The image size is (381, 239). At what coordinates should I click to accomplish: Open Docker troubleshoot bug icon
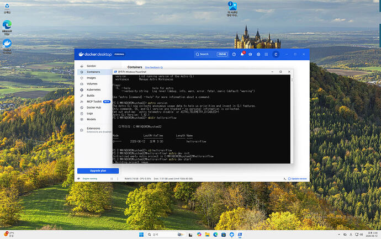(250, 55)
